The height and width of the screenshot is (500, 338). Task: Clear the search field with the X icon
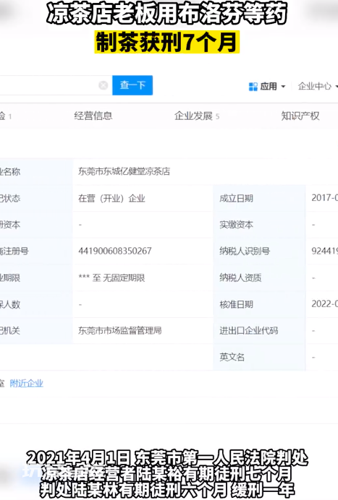tap(103, 85)
